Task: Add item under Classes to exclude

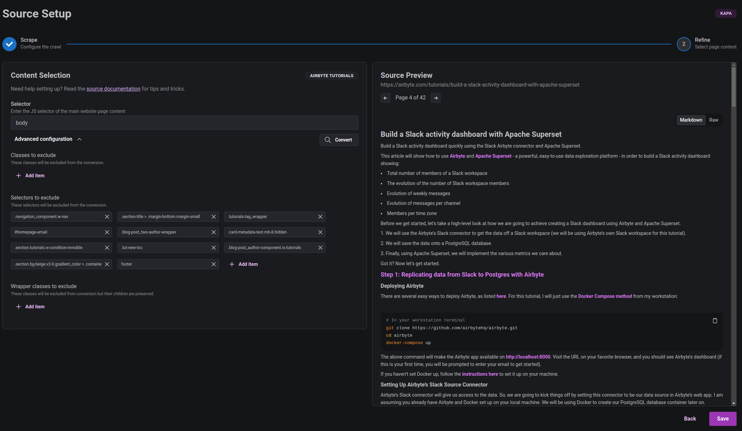Action: (30, 176)
